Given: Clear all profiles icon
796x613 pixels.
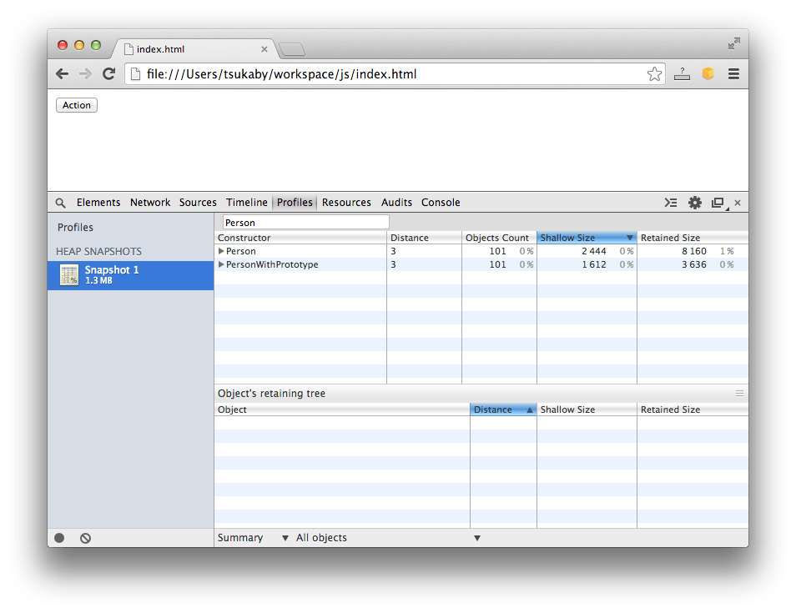Looking at the screenshot, I should pos(85,538).
